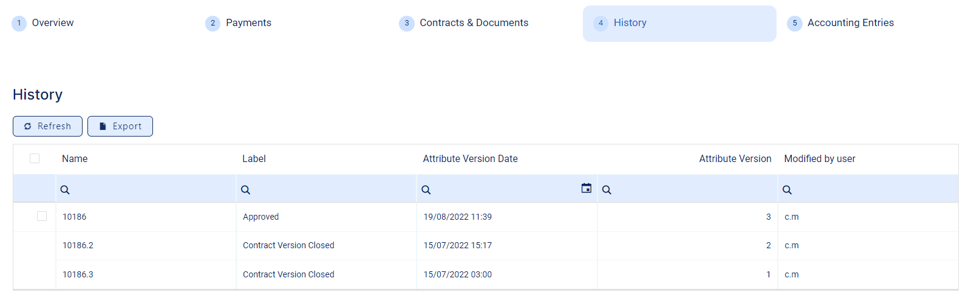Click the Export button

pyautogui.click(x=120, y=126)
